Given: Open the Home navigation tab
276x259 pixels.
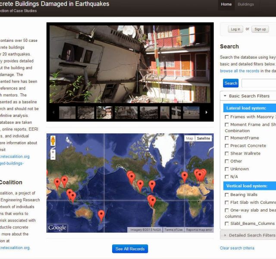Looking at the screenshot, I should click(x=226, y=4).
